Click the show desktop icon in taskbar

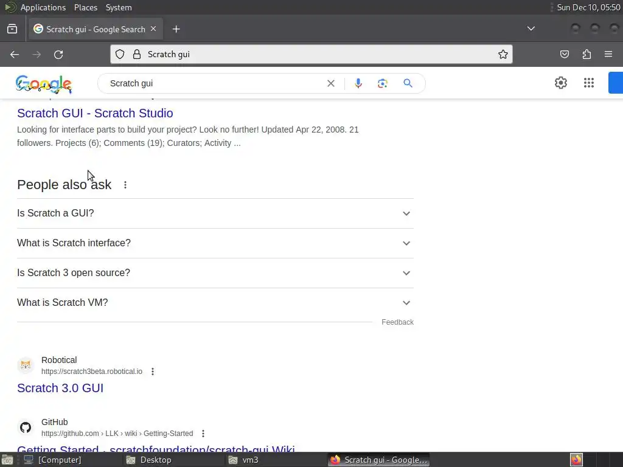coord(7,460)
